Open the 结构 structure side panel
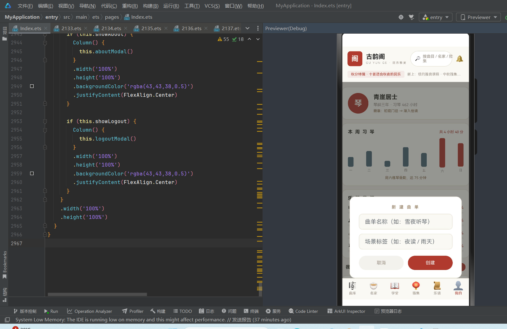Viewport: 507px width, 329px height. click(4, 295)
